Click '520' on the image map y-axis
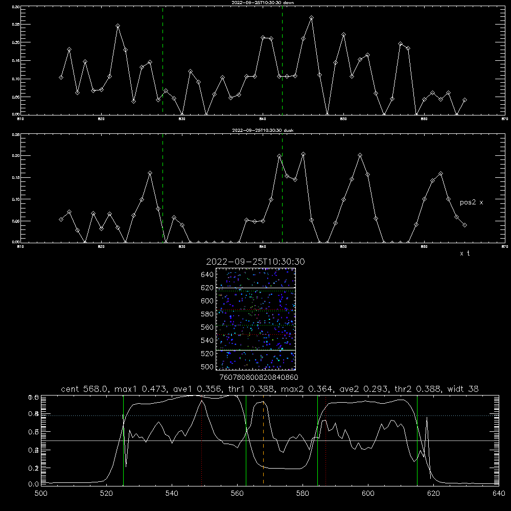Image resolution: width=511 pixels, height=511 pixels. pos(207,354)
